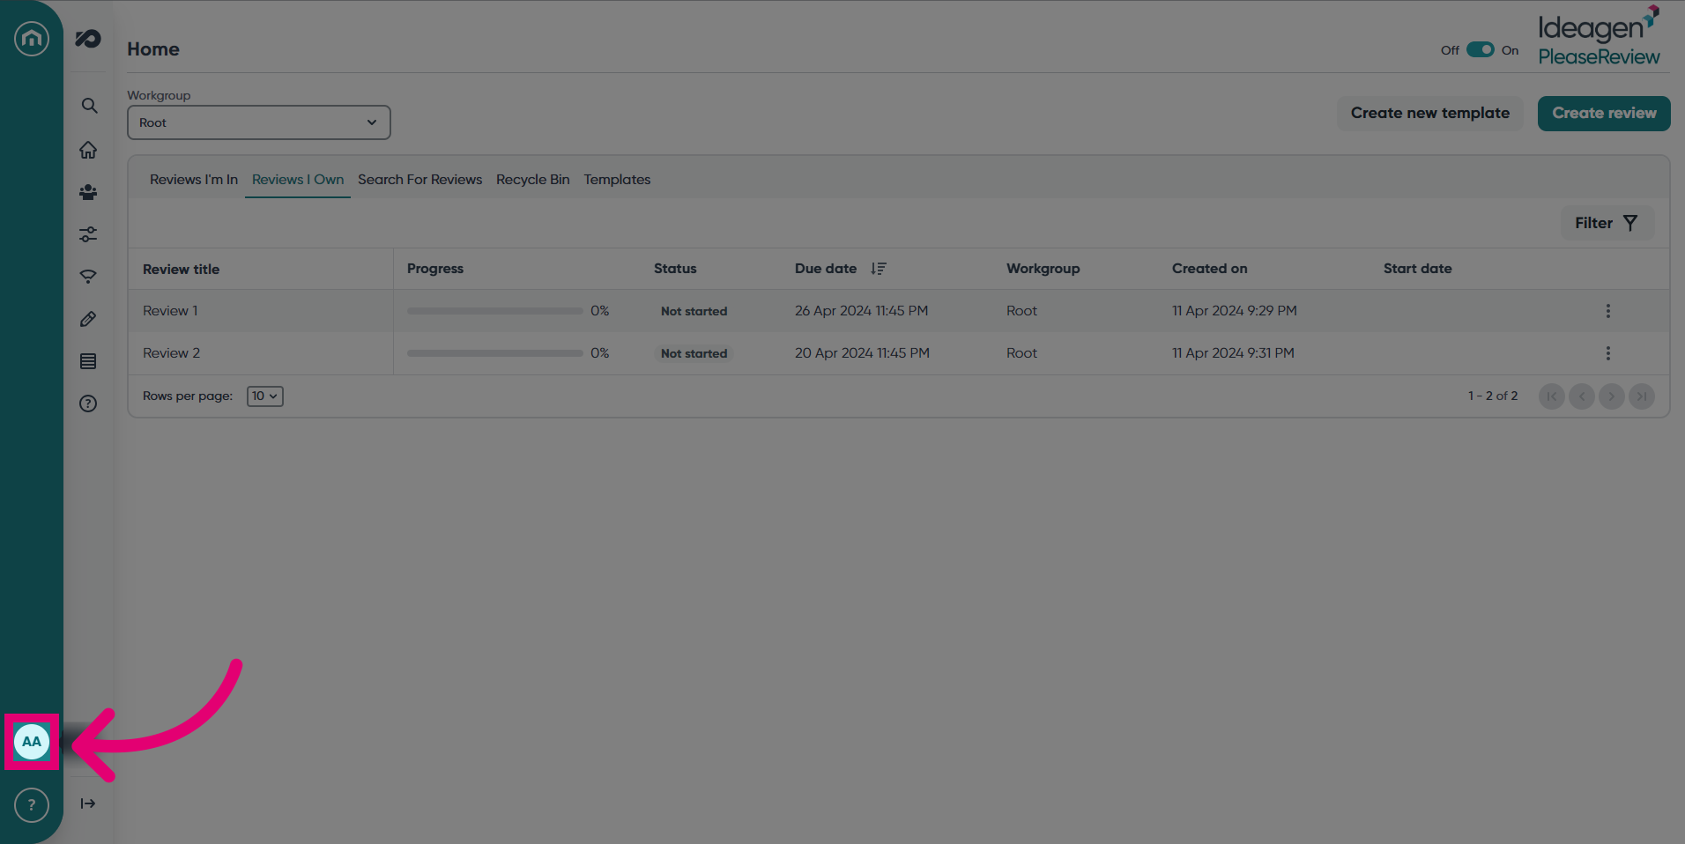
Task: Click created date 11 Apr 2024 9:29 PM
Action: (x=1235, y=311)
